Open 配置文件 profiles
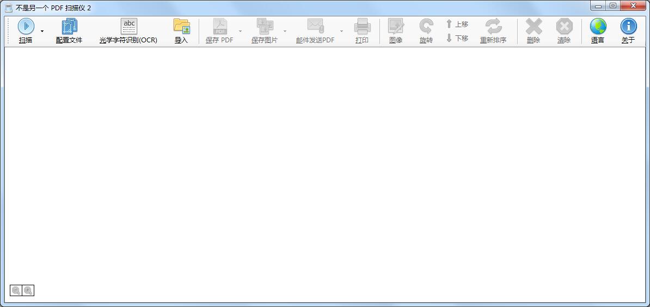 [x=69, y=31]
